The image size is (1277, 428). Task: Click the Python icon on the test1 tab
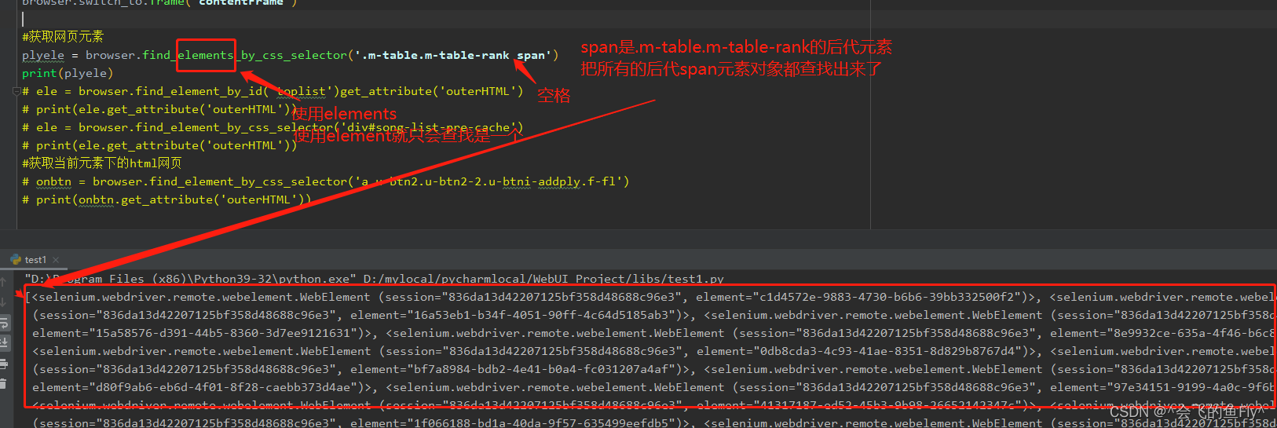coord(16,259)
